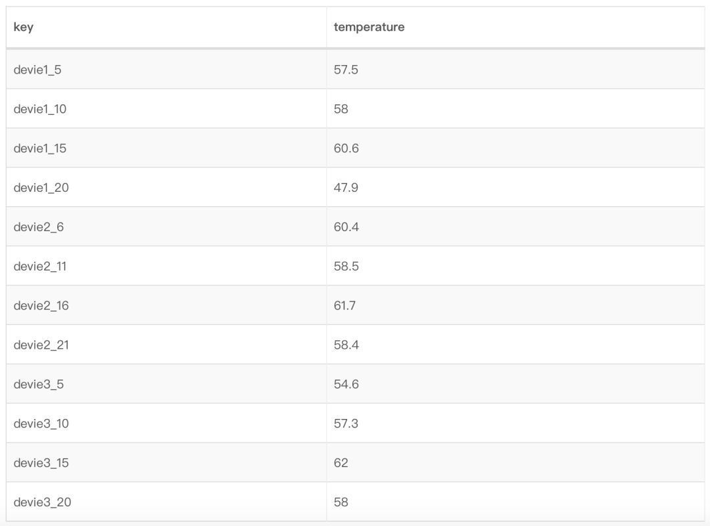This screenshot has width=710, height=526.
Task: Click the temperature value 57.5
Action: [x=346, y=70]
